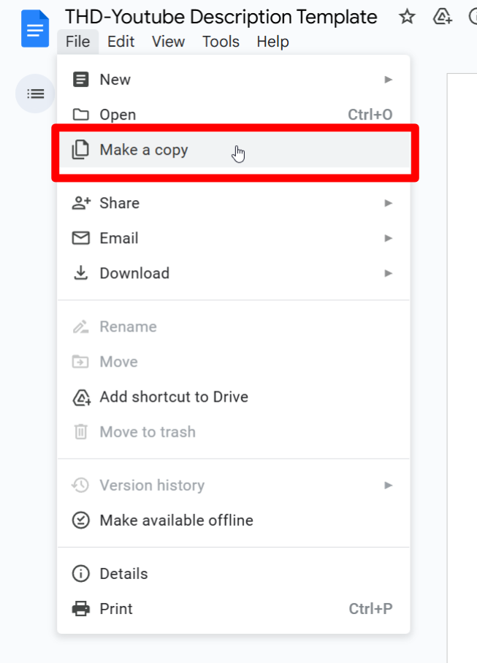Screen dimensions: 477x663
Task: Expand the Download submenu arrow
Action: 389,273
